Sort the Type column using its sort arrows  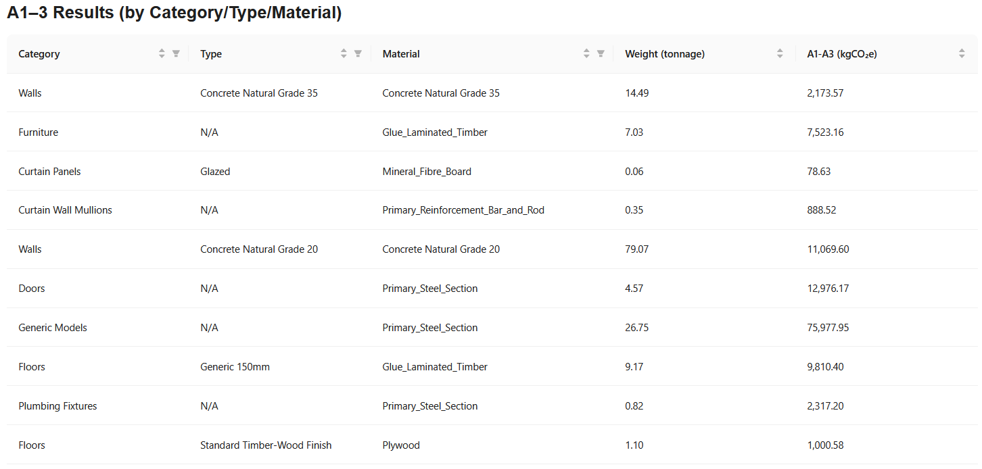point(344,53)
